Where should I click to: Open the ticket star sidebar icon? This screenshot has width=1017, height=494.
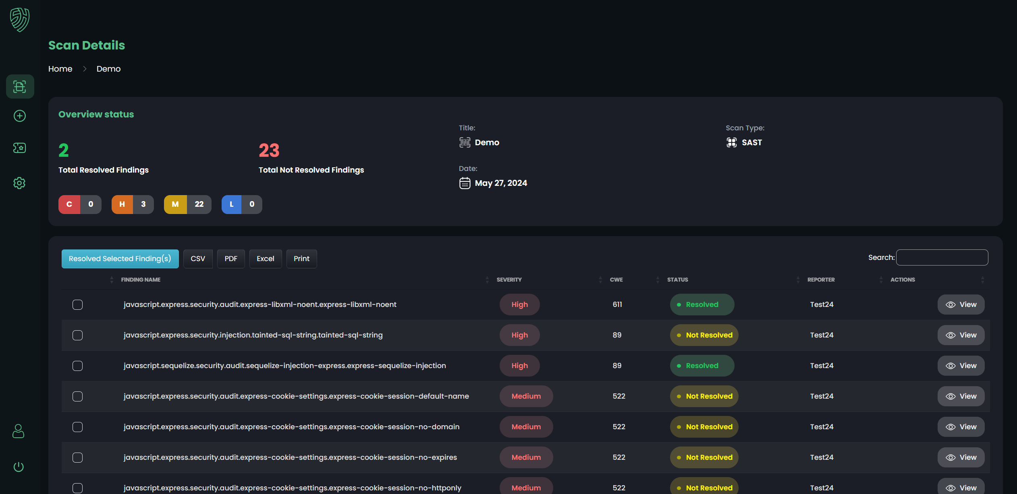(x=20, y=148)
